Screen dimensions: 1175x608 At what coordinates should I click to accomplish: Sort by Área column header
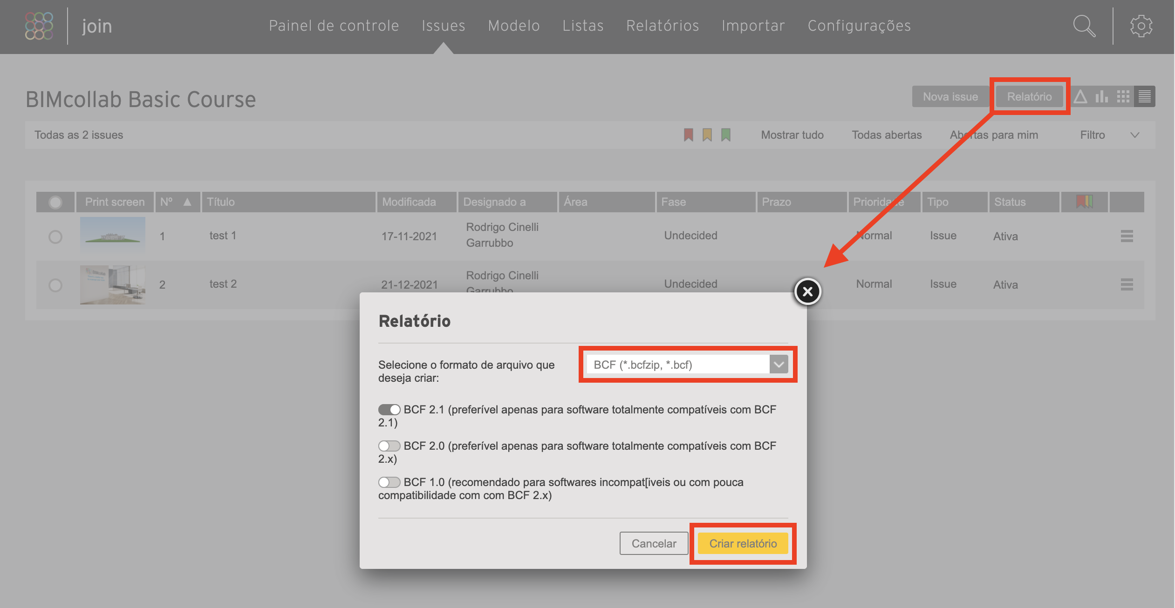pyautogui.click(x=607, y=202)
